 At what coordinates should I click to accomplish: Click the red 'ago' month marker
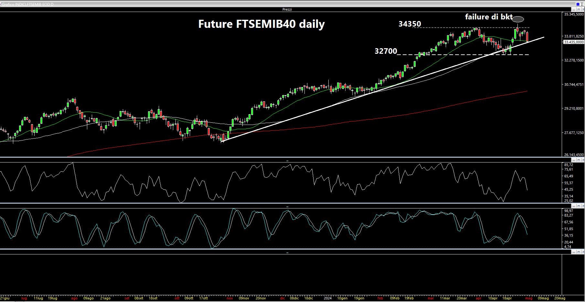tap(74, 298)
